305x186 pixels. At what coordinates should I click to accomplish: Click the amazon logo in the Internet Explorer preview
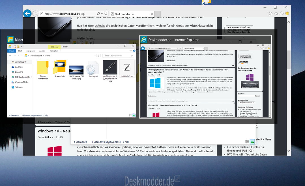243,62
